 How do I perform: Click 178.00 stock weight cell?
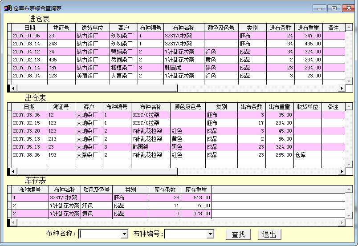tap(196, 214)
